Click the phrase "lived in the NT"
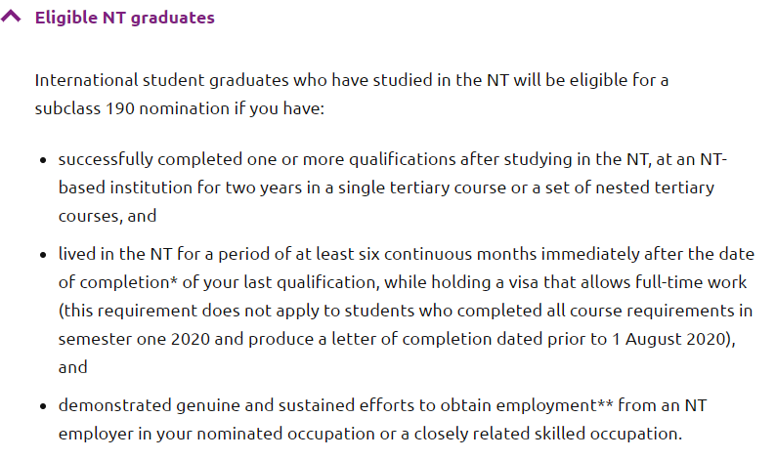This screenshot has height=459, width=776. 115,255
